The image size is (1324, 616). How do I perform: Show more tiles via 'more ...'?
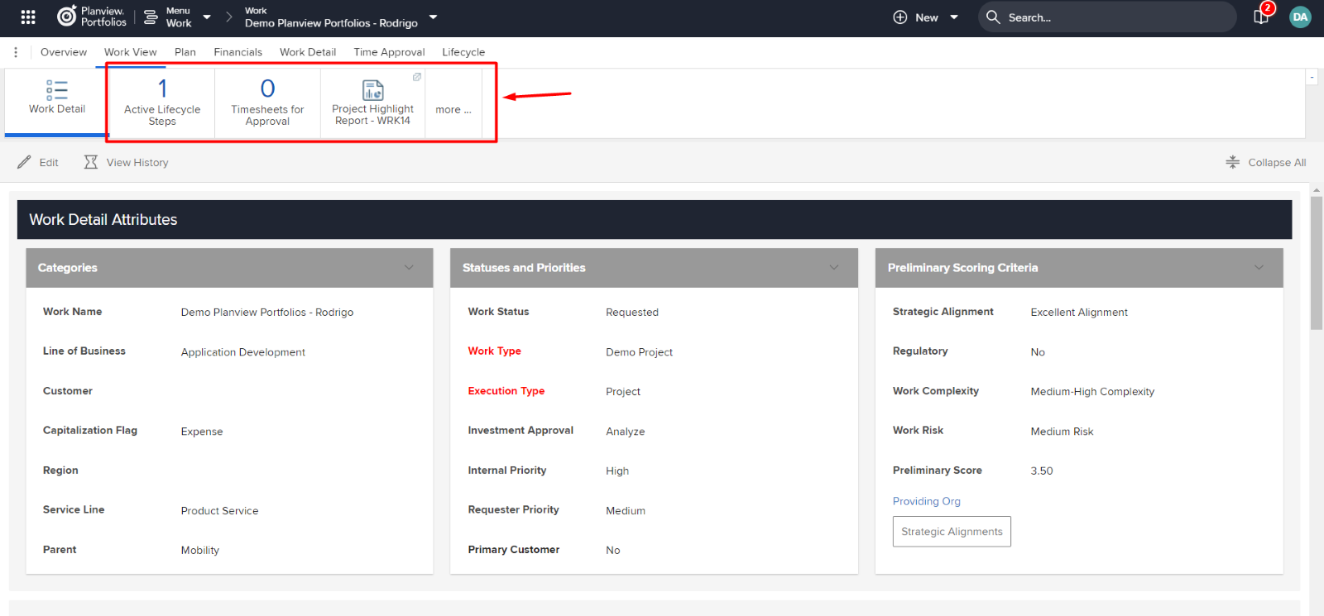point(453,110)
